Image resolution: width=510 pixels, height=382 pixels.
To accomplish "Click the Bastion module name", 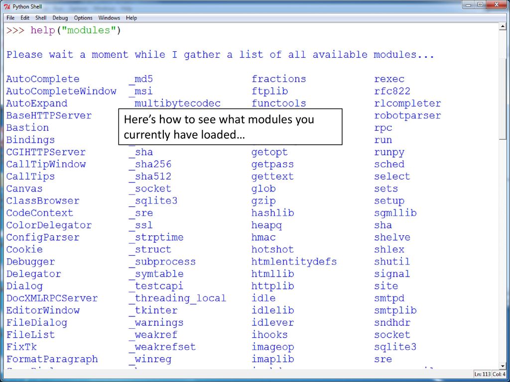I will coord(27,128).
